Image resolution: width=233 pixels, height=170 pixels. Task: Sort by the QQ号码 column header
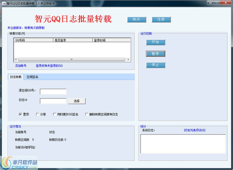34,40
